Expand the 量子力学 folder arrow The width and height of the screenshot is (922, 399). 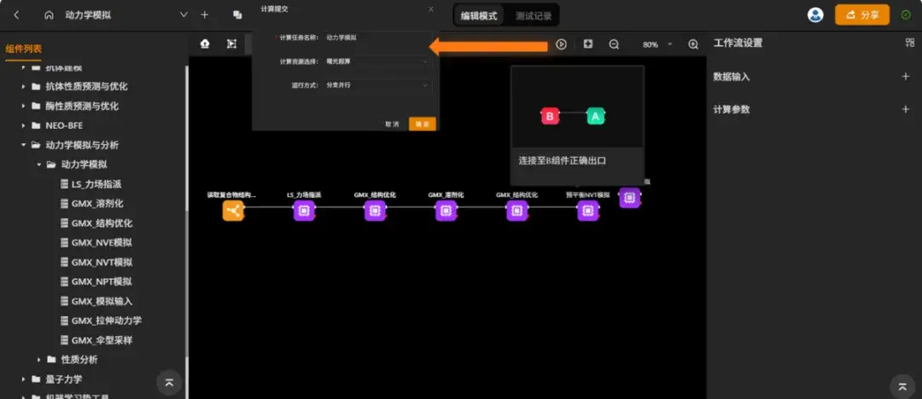(23, 379)
